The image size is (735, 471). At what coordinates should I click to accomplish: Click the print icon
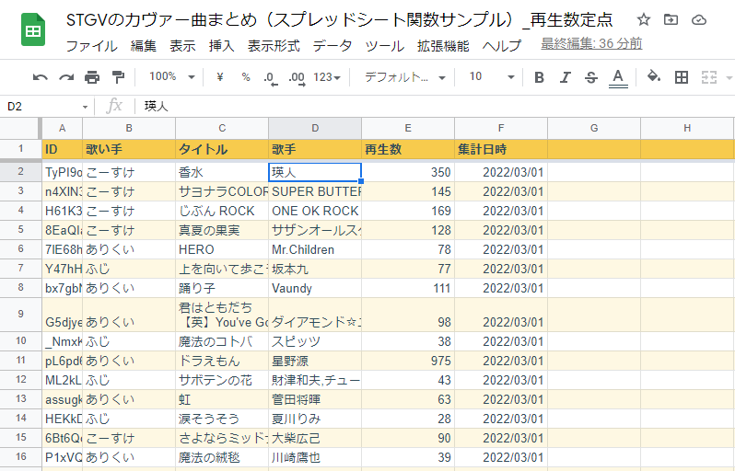pyautogui.click(x=92, y=77)
